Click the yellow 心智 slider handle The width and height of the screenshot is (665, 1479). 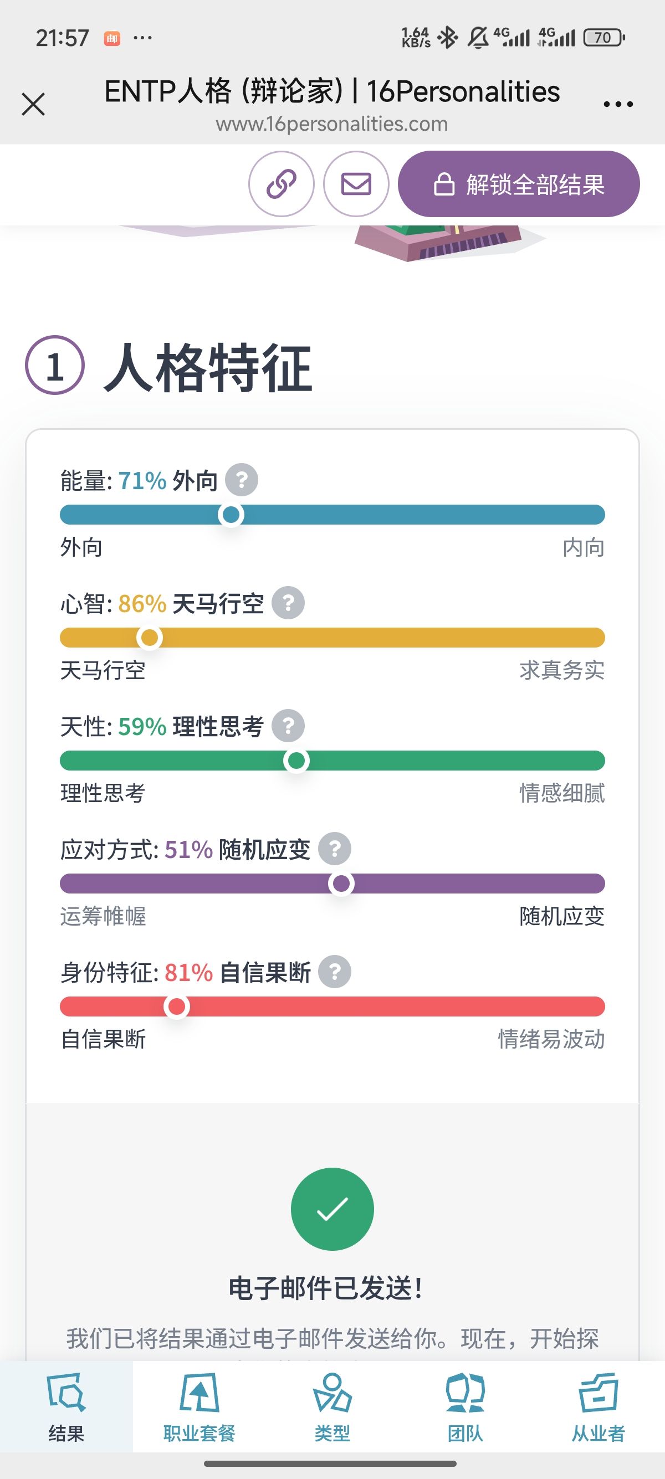pos(149,638)
